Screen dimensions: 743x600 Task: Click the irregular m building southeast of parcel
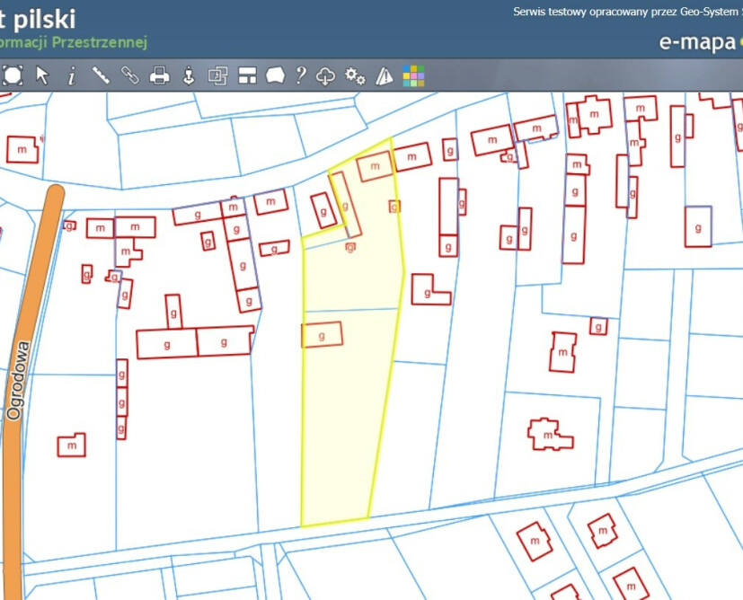(x=550, y=435)
